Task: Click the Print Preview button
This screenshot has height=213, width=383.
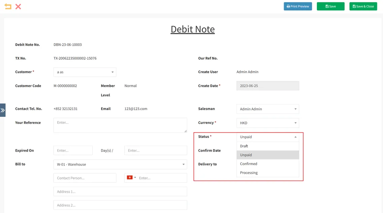Action: 298,6
